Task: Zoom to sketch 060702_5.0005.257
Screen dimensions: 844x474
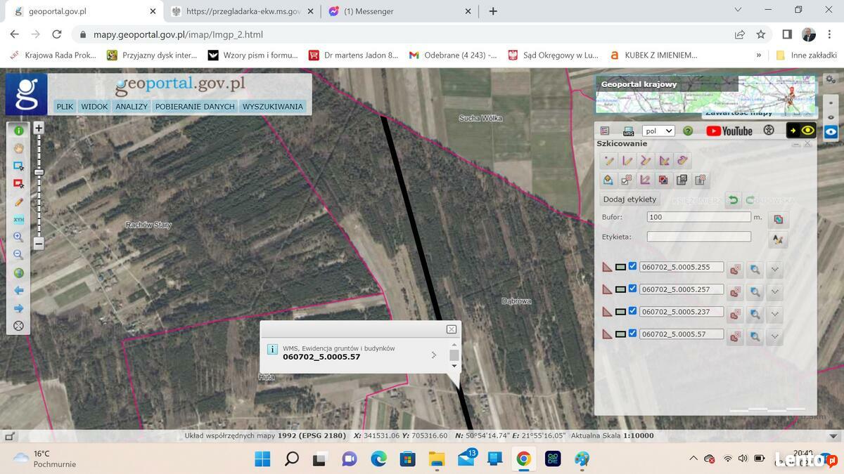Action: (x=755, y=291)
